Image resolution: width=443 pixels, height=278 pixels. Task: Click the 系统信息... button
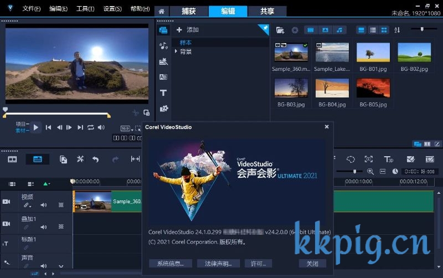click(171, 264)
